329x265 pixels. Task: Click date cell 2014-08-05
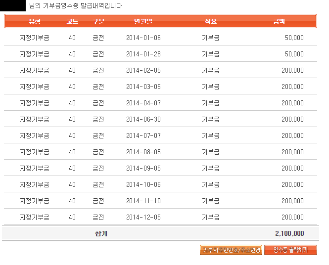coord(143,152)
